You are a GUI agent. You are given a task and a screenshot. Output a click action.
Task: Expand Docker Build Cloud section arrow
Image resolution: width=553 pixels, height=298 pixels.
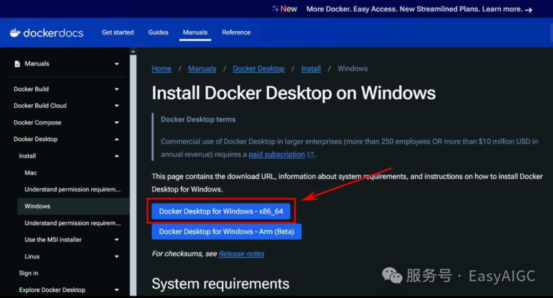click(x=117, y=106)
